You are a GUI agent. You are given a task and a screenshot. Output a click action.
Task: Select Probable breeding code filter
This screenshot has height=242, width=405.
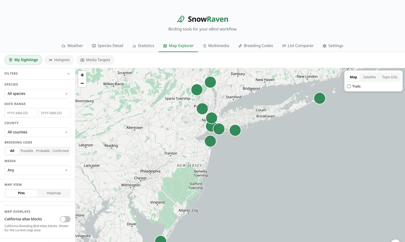point(43,151)
